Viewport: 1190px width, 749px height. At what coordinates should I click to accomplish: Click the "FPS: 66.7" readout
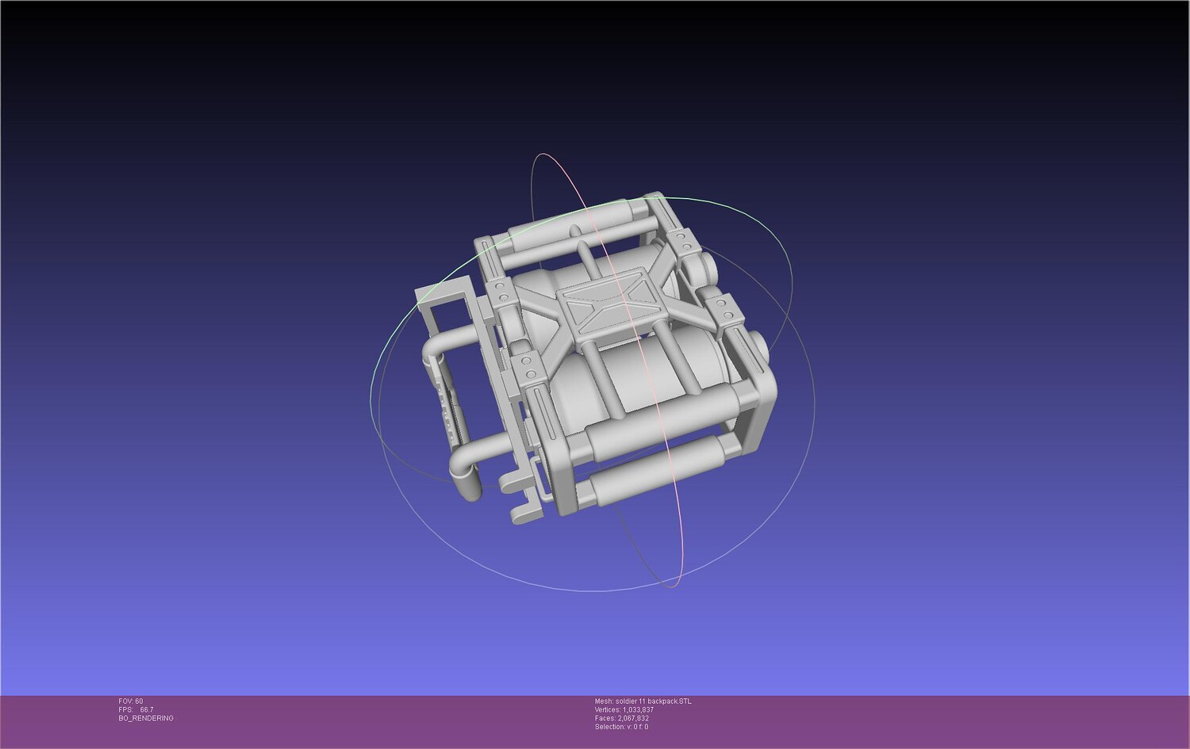(x=136, y=710)
